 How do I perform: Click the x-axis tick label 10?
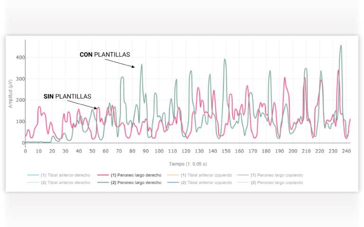[x=39, y=151]
